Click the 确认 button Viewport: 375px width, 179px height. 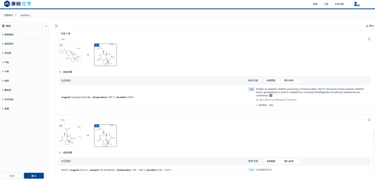tap(34, 176)
